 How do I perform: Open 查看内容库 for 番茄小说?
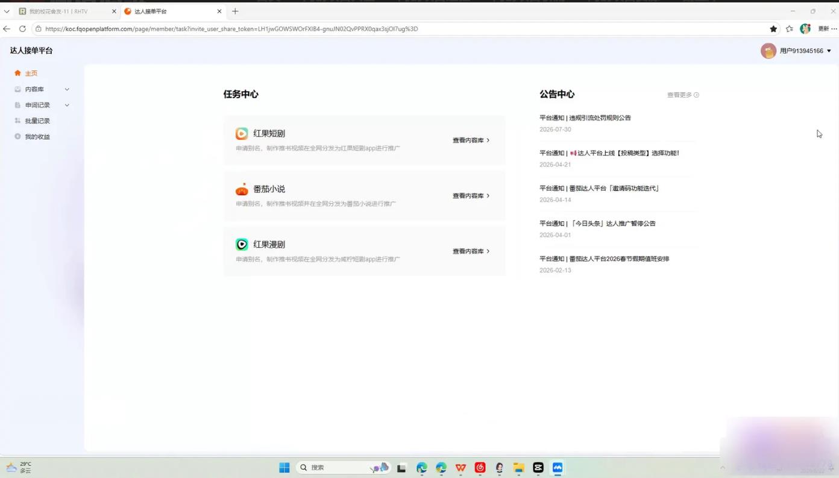click(x=471, y=195)
